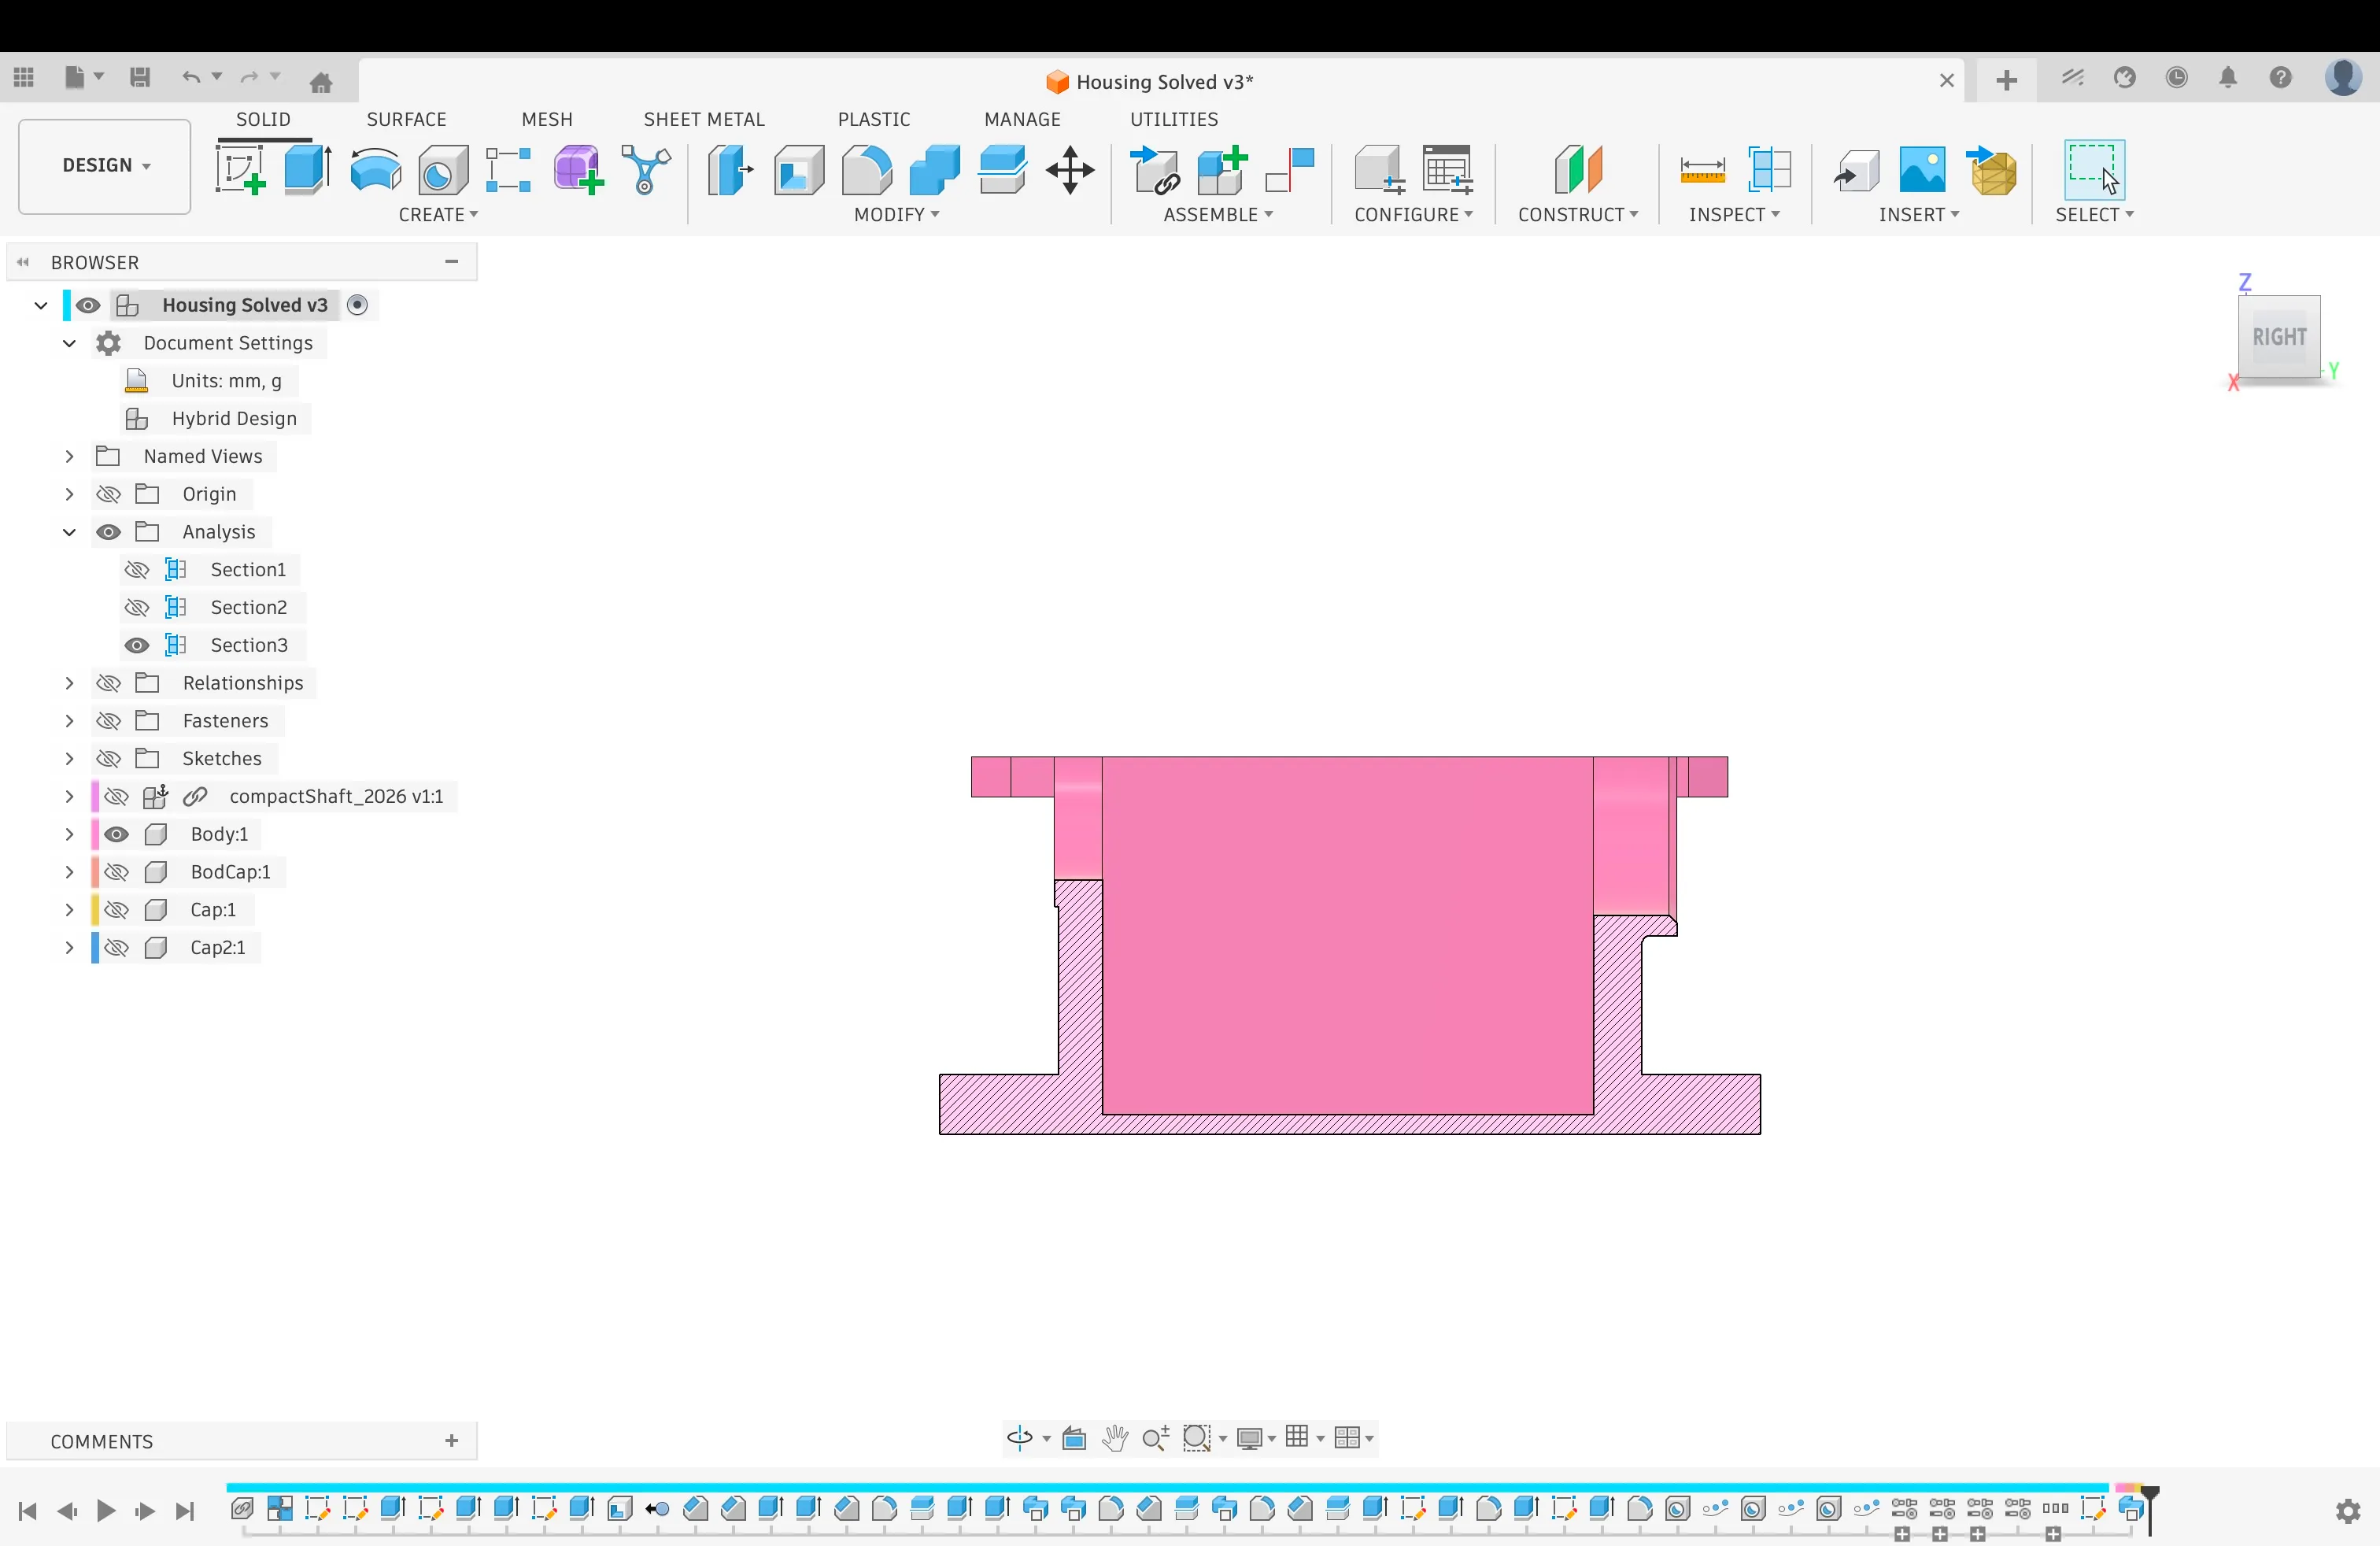Select the New Component tool
This screenshot has width=2380, height=1546.
(1222, 170)
